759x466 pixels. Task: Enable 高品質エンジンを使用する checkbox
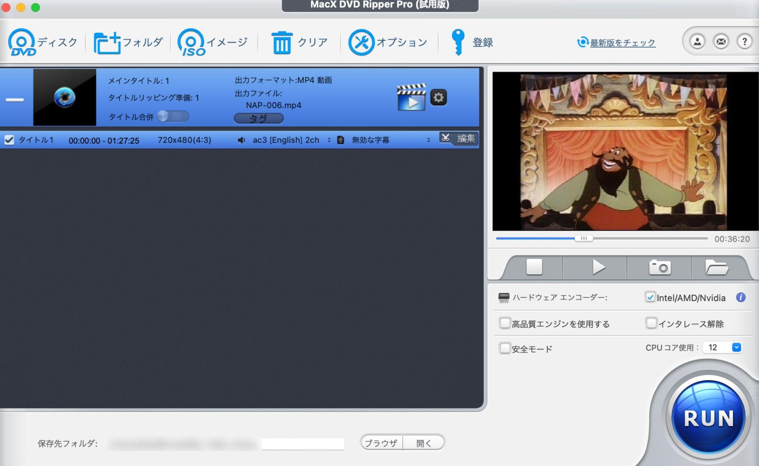click(x=504, y=323)
